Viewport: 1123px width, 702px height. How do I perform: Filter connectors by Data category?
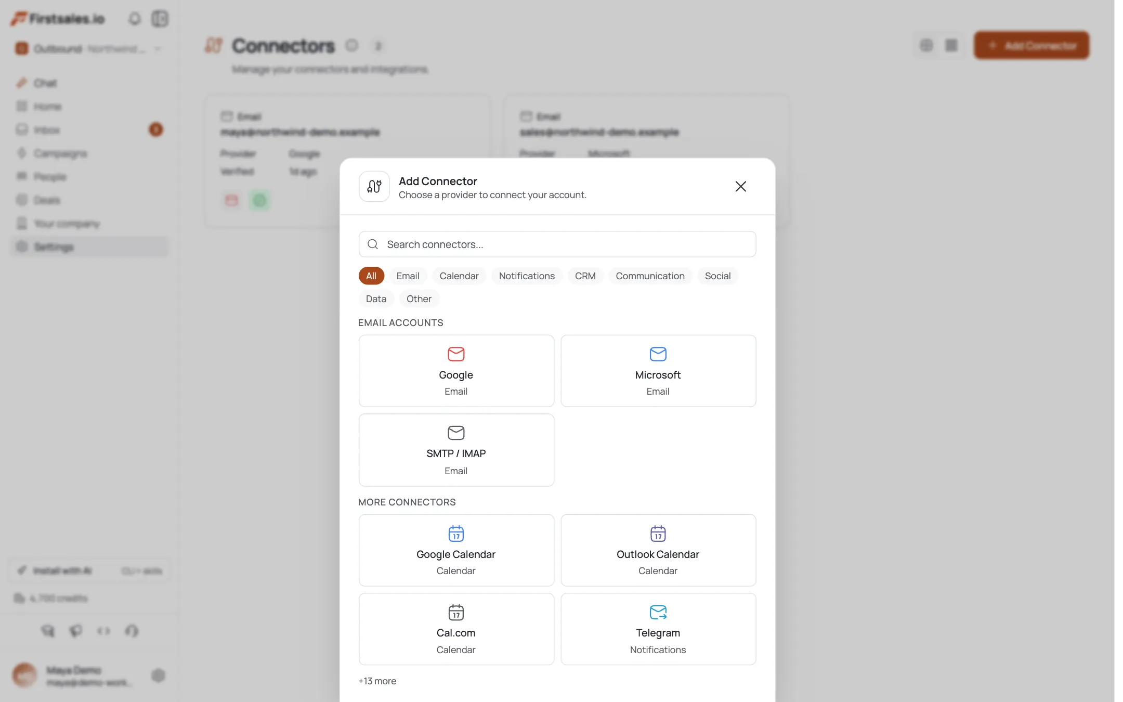pos(376,299)
